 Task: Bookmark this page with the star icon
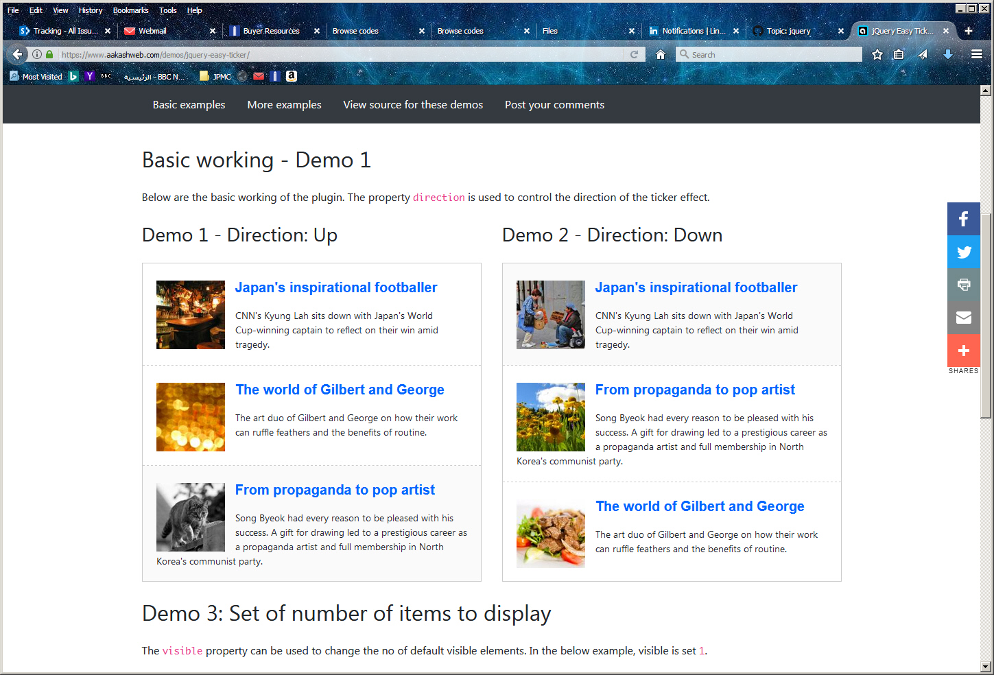click(877, 55)
